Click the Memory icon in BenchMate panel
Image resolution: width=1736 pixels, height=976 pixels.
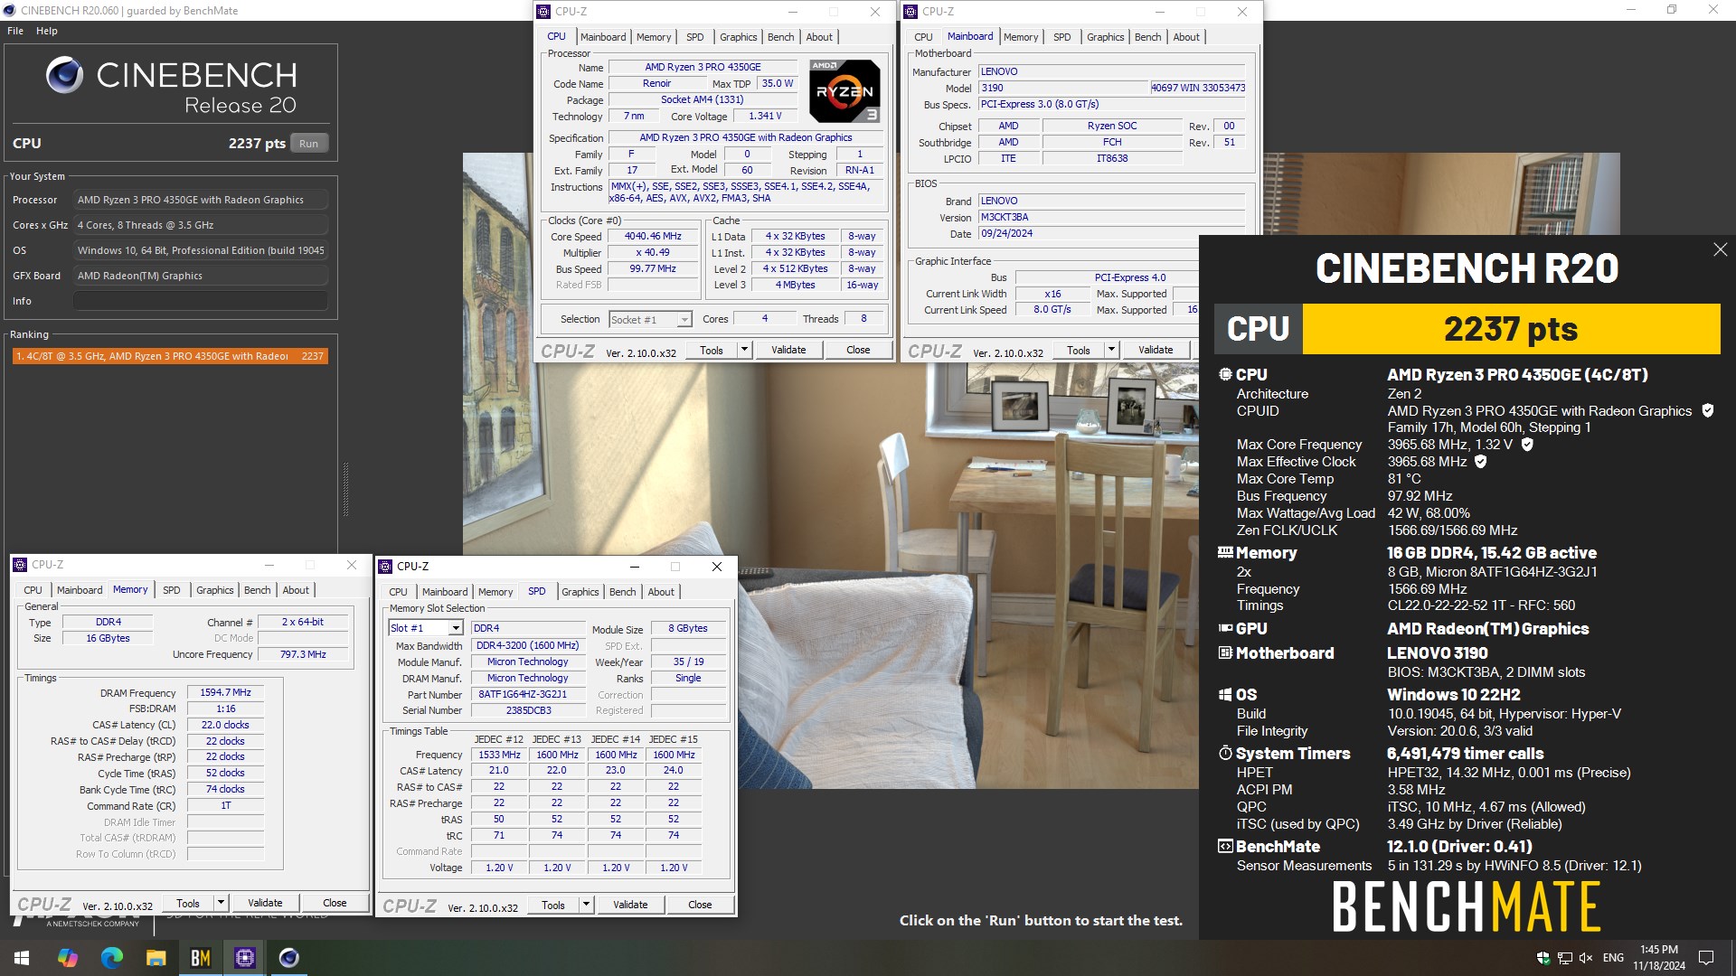[1225, 552]
